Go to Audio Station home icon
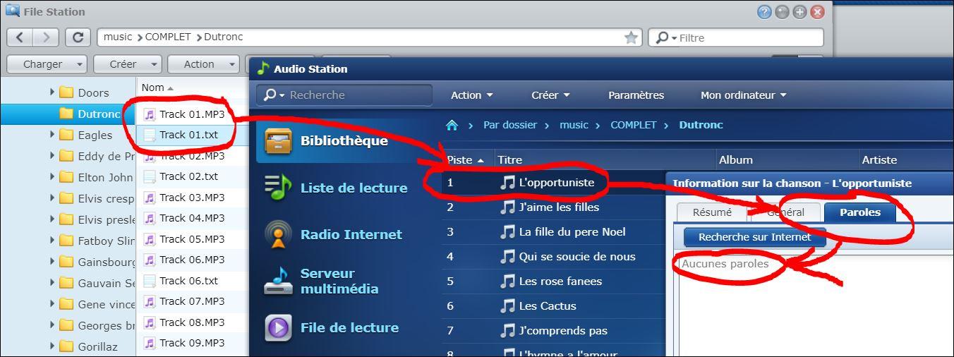The width and height of the screenshot is (954, 357). point(452,125)
